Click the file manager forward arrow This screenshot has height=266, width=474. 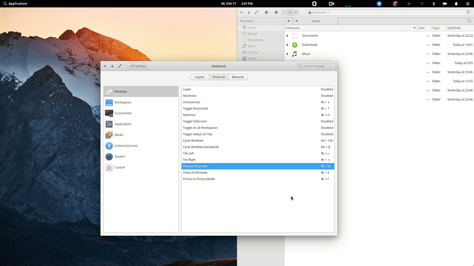(276, 12)
